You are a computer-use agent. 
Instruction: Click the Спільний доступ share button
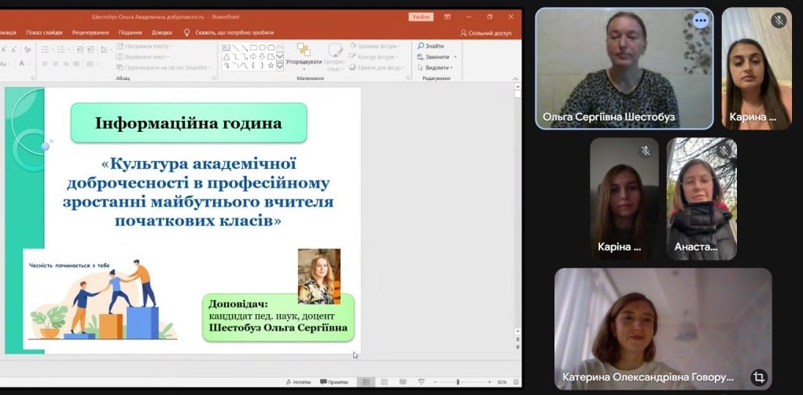(485, 33)
